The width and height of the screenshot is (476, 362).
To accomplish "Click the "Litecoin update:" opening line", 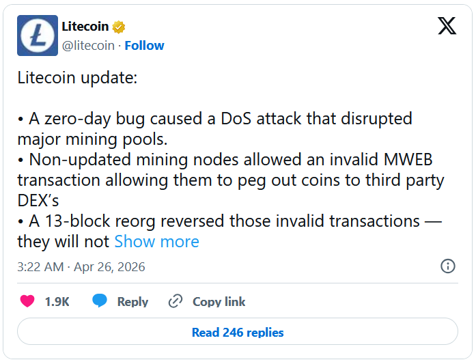I will 77,78.
